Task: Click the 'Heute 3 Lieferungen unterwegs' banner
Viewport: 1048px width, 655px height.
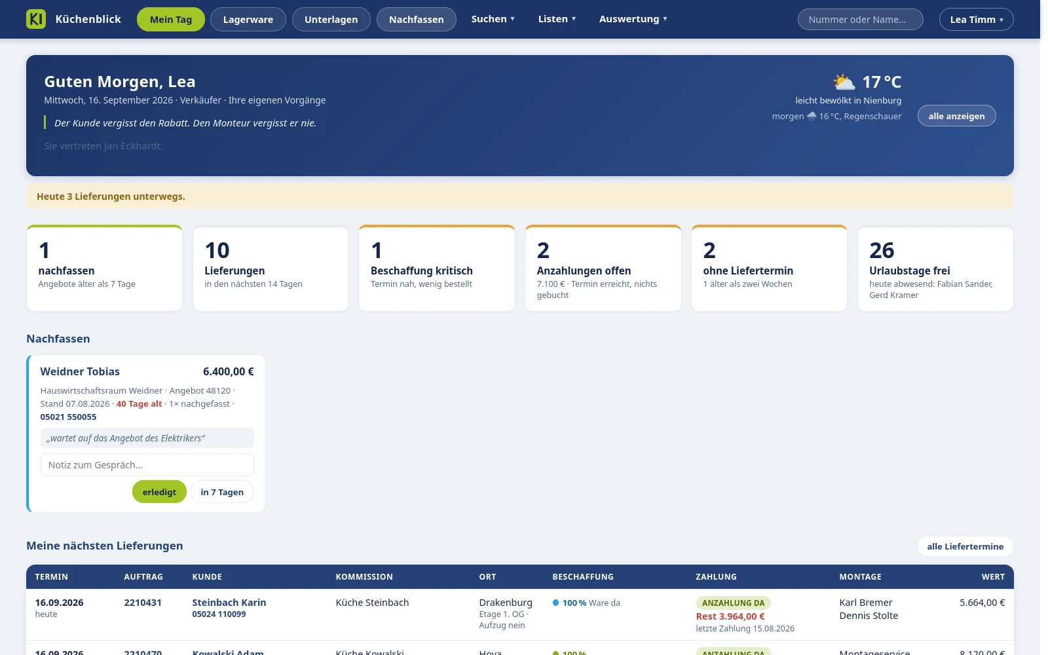Action: click(520, 196)
